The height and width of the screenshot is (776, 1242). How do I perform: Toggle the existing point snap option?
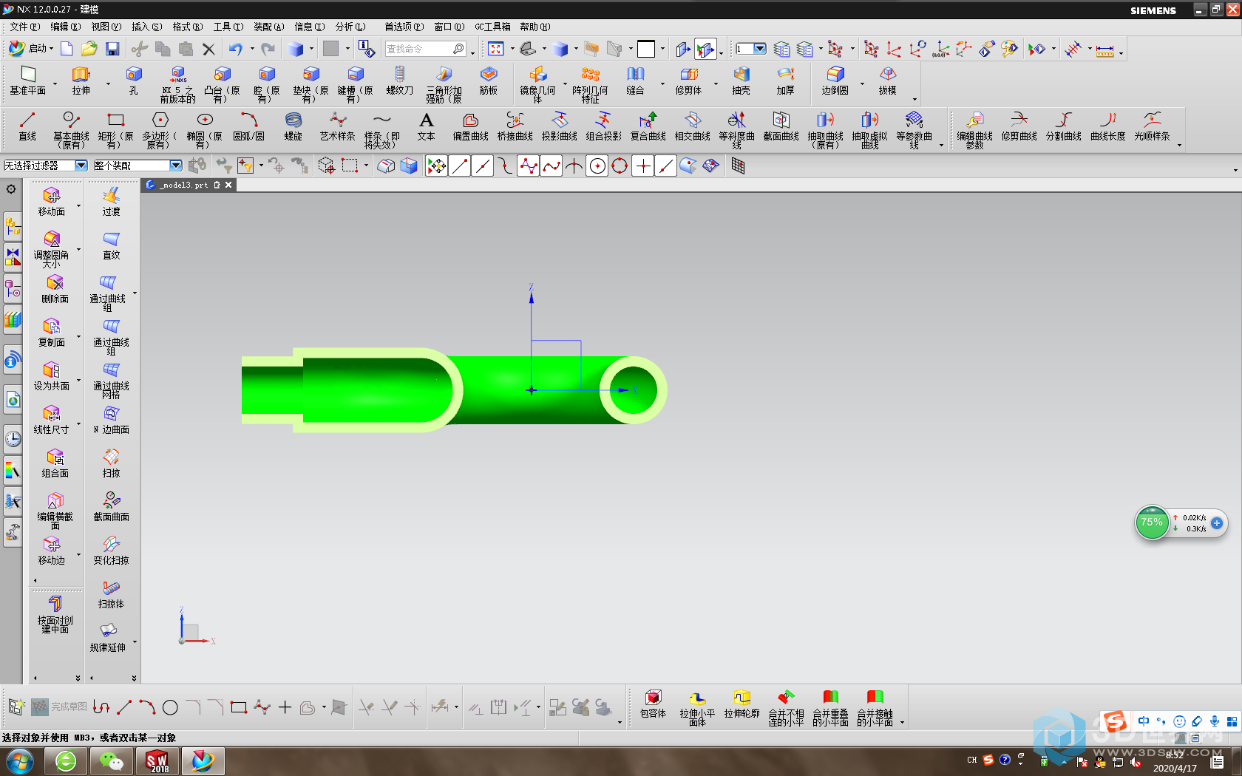point(643,166)
